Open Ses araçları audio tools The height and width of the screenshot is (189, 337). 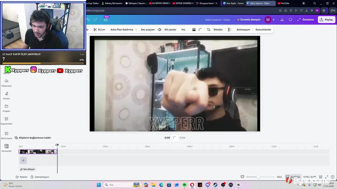[x=148, y=30]
